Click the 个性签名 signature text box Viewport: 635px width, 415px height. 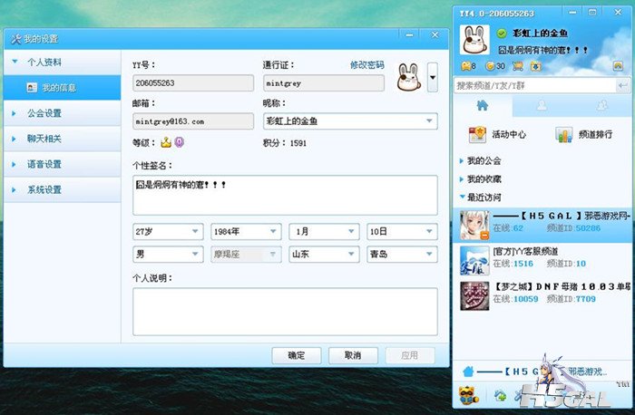(x=285, y=195)
